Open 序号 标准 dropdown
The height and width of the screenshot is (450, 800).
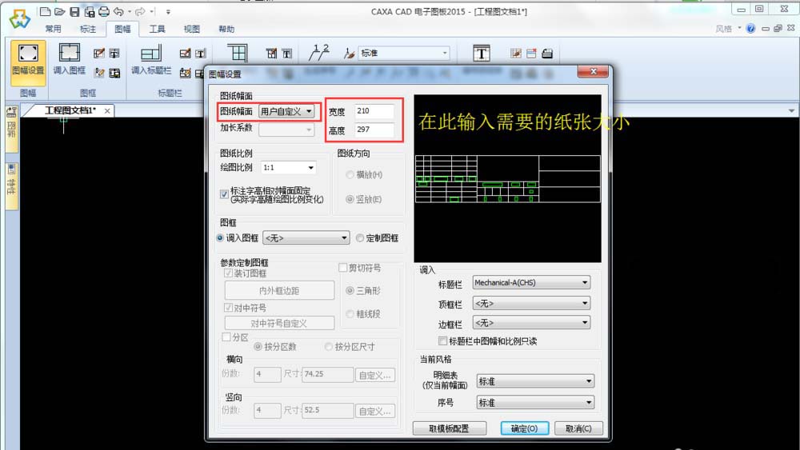535,403
